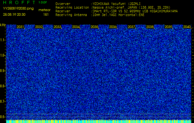Click the Receiving Antenna 3el.YAGI line
194x123 pixels.
click(100, 15)
